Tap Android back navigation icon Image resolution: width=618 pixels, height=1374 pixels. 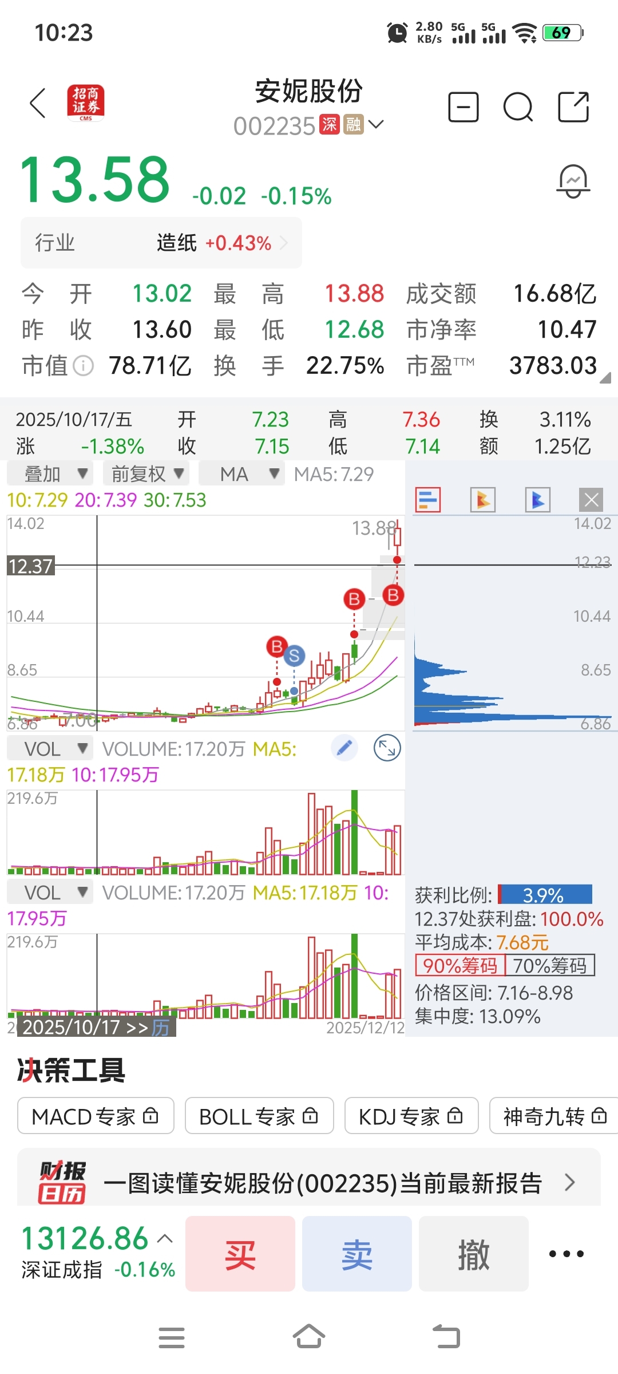tap(446, 1337)
